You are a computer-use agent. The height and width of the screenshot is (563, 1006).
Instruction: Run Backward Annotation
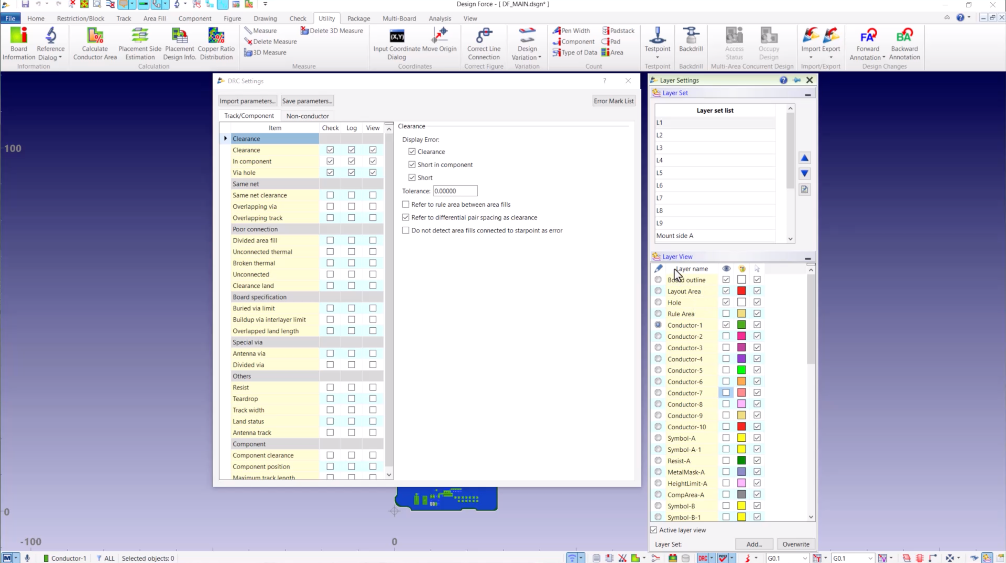point(905,44)
